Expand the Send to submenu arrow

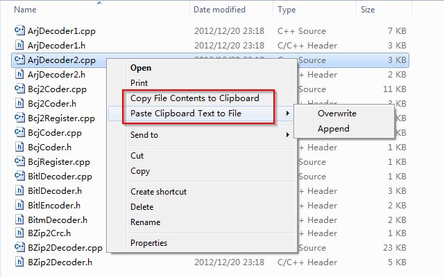pos(288,135)
